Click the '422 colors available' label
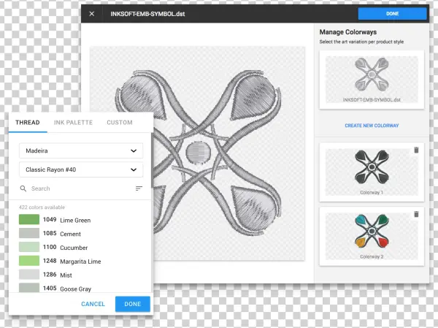This screenshot has width=438, height=328. coord(42,207)
